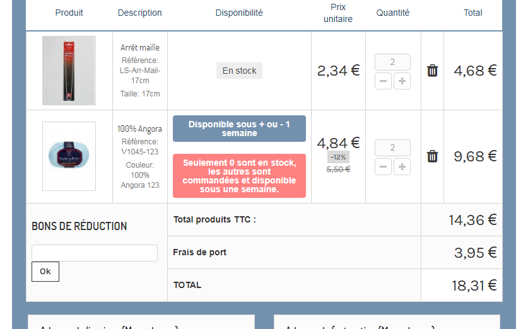Click the Quantité column header
Screen dimensions: 528x329
(x=392, y=13)
